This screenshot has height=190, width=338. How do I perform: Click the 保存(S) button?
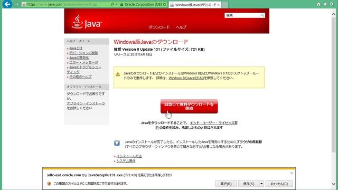tap(249, 184)
